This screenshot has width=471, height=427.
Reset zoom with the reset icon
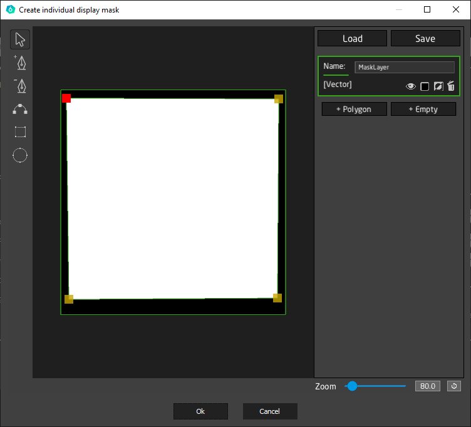click(454, 386)
